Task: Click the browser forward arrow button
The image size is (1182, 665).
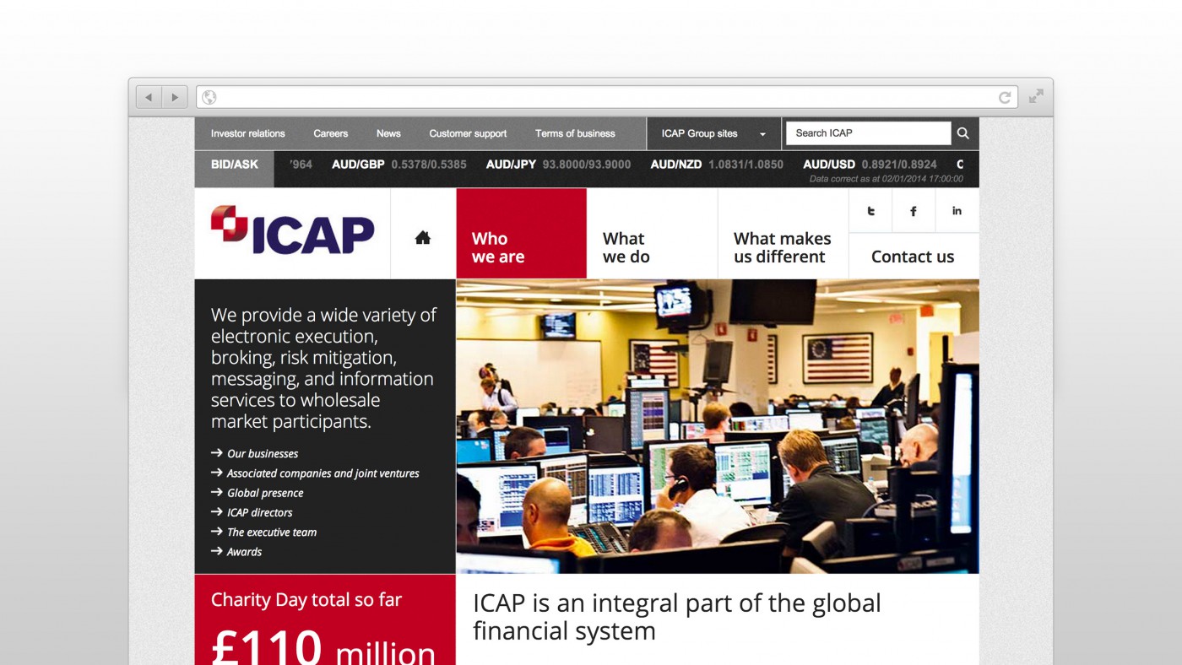Action: click(x=175, y=97)
